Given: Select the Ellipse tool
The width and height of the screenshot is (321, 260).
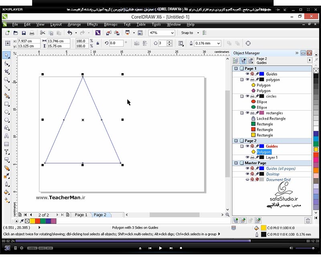Looking at the screenshot, I should coord(7,112).
